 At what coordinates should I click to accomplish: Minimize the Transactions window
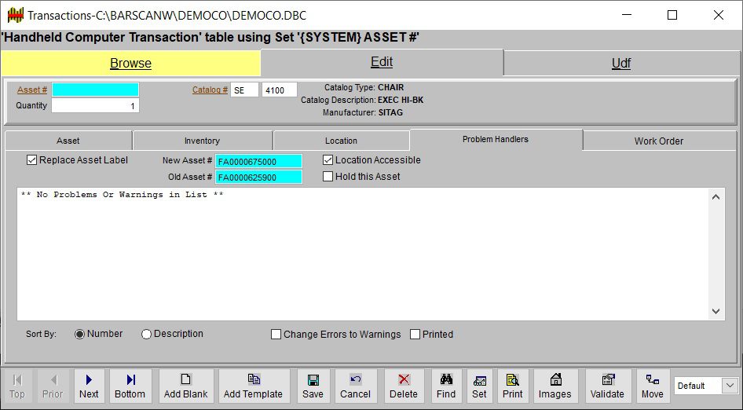[627, 15]
